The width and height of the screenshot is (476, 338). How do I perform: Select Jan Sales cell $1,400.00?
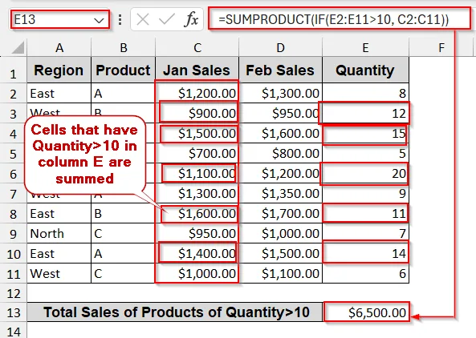(x=197, y=253)
